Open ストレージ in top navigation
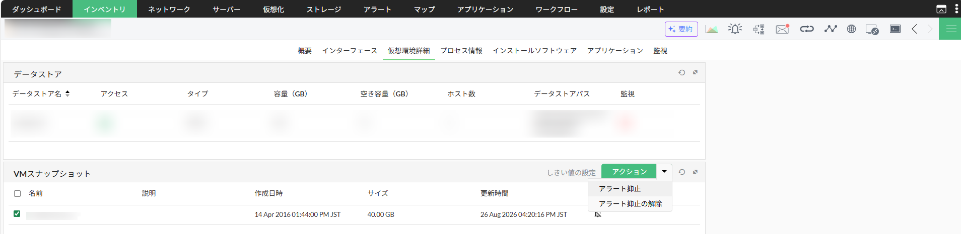 click(324, 9)
